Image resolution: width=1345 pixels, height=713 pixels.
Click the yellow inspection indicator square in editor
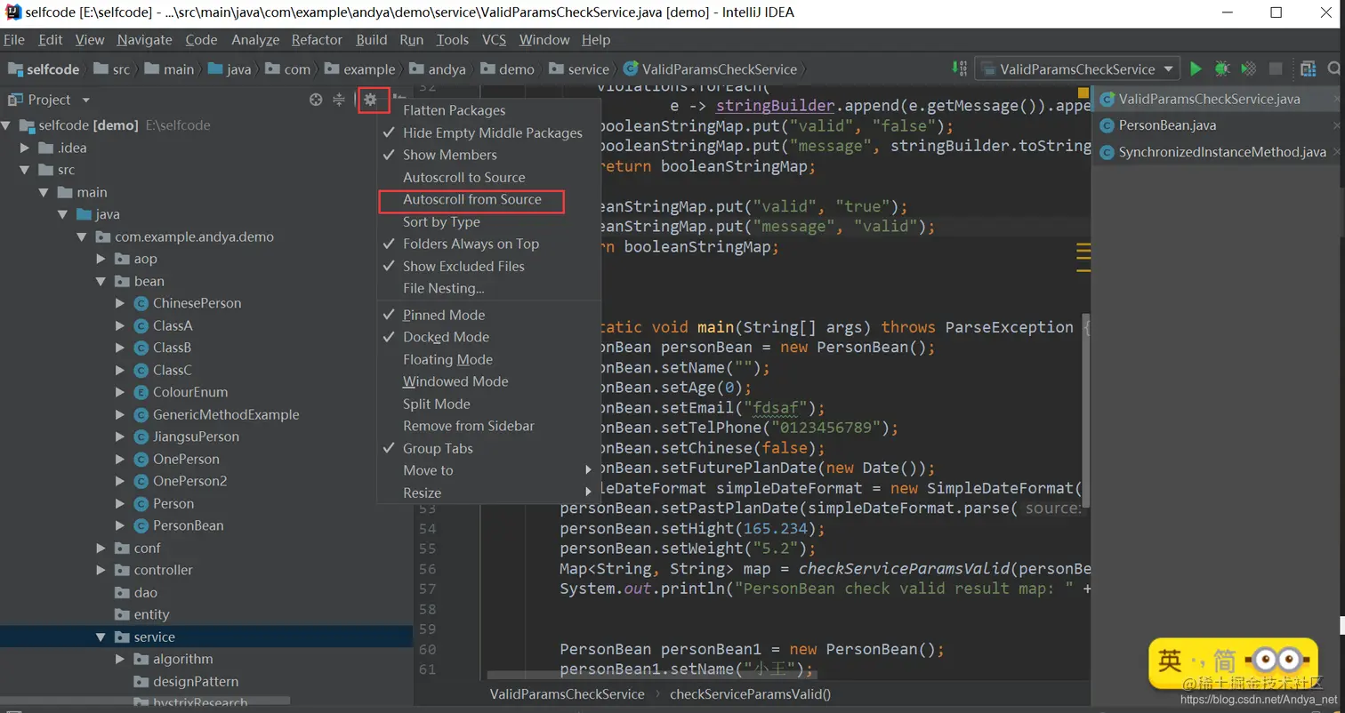(x=1083, y=92)
